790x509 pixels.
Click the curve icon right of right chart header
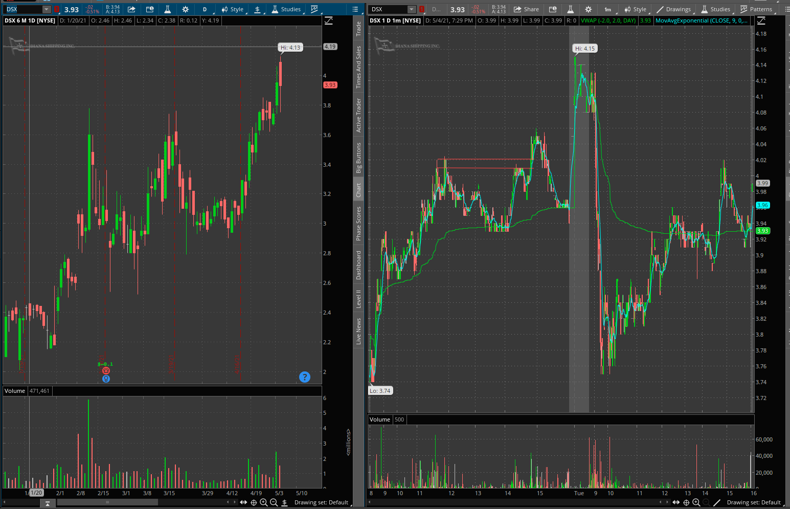pyautogui.click(x=761, y=20)
